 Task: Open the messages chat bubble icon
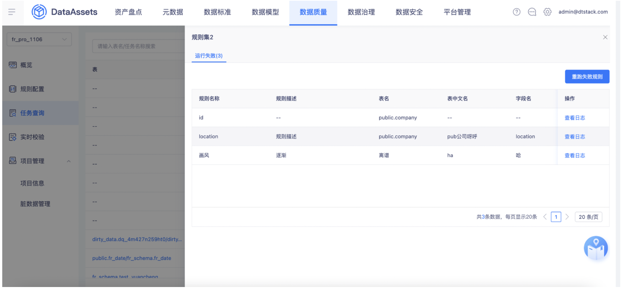[532, 12]
